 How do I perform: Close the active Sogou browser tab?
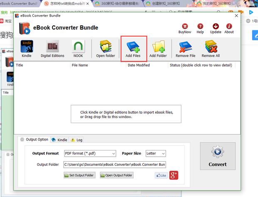pyautogui.click(x=87, y=4)
